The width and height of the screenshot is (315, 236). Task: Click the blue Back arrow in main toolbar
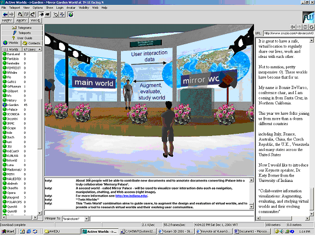[x=5, y=14]
